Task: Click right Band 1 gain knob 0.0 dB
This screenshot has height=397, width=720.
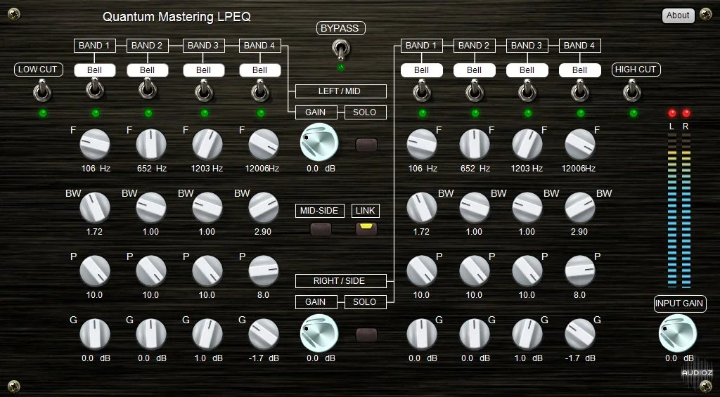Action: [422, 334]
